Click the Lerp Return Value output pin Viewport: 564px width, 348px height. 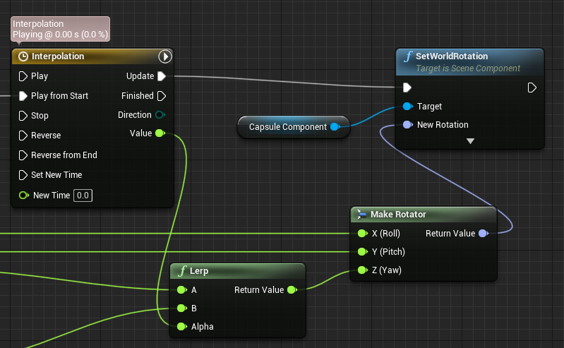(x=292, y=290)
